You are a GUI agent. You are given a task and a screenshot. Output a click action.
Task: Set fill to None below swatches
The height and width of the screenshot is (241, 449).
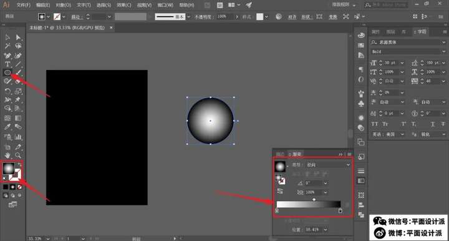tap(19, 187)
